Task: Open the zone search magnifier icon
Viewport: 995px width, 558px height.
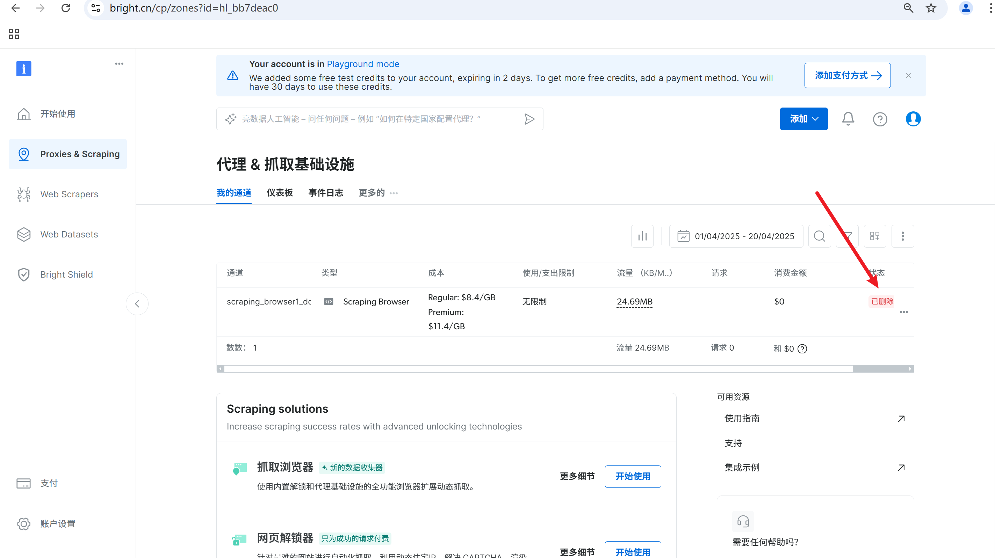Action: pyautogui.click(x=819, y=236)
